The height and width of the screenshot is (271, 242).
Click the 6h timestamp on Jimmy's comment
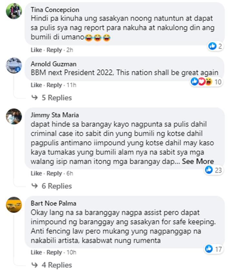(70, 173)
